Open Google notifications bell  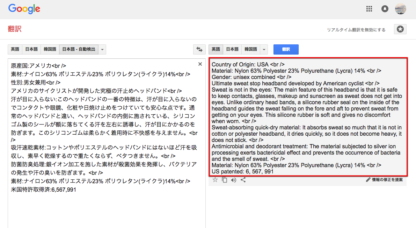coord(385,9)
